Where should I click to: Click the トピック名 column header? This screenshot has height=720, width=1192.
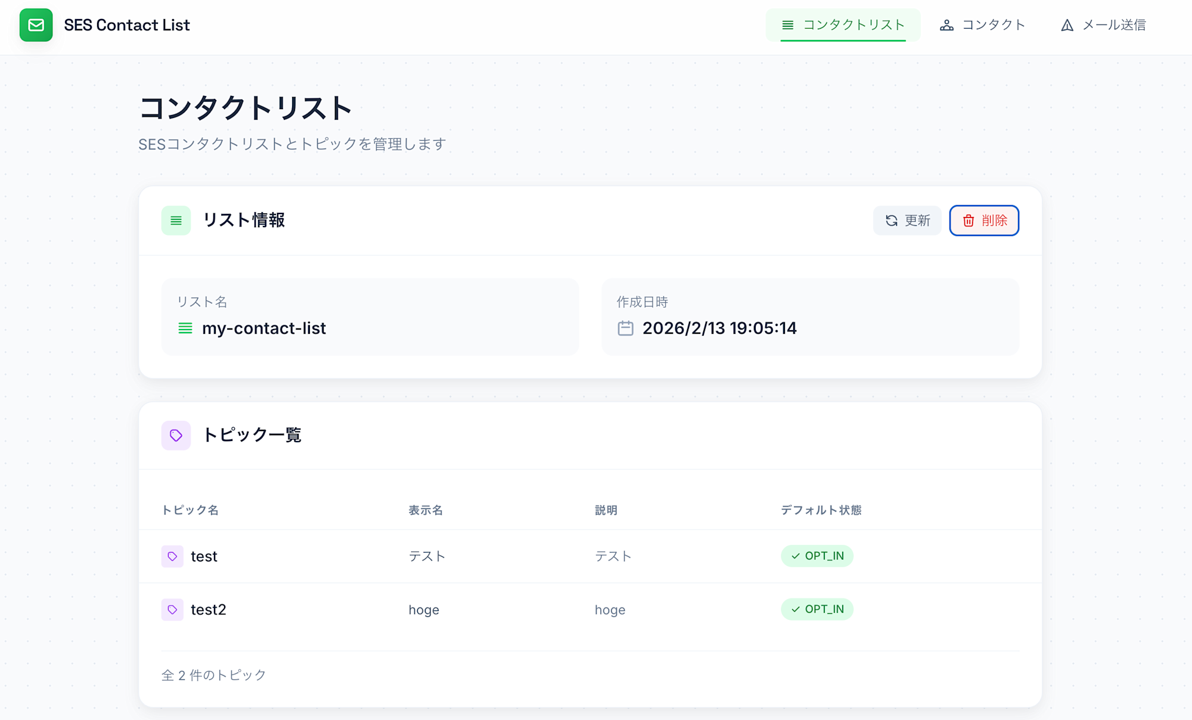[190, 510]
